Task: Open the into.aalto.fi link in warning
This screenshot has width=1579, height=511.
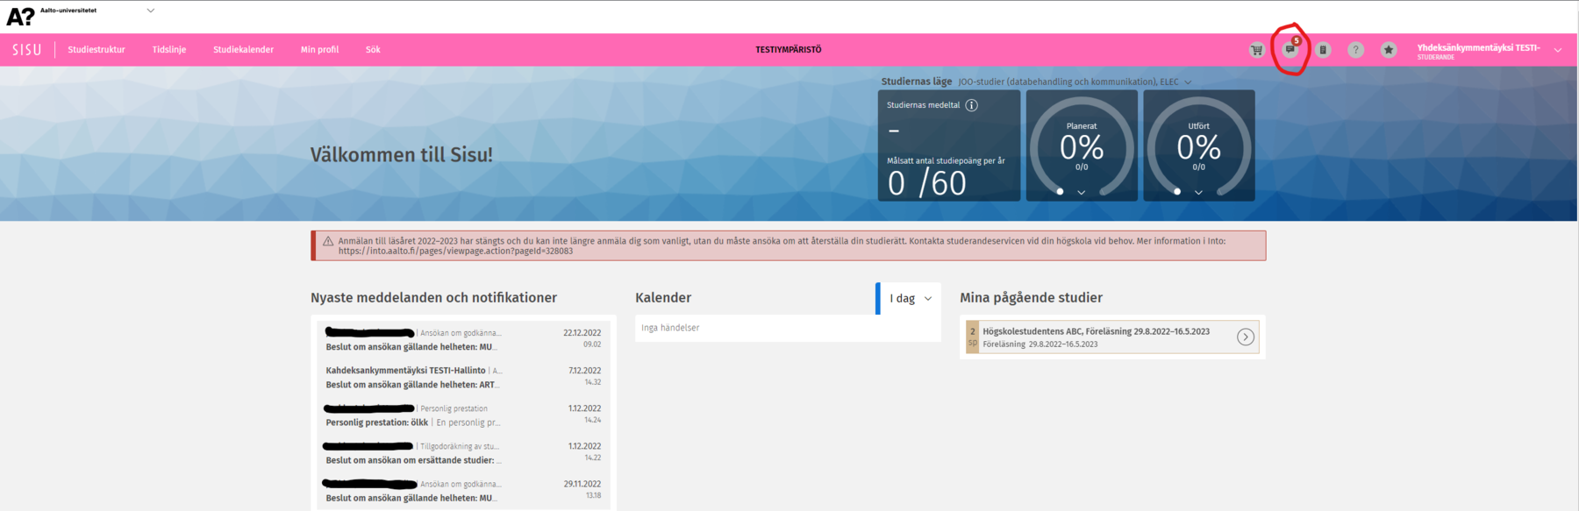Action: click(x=455, y=252)
